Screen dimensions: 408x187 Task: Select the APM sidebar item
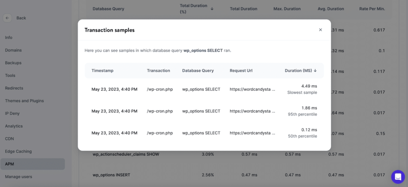(x=10, y=164)
